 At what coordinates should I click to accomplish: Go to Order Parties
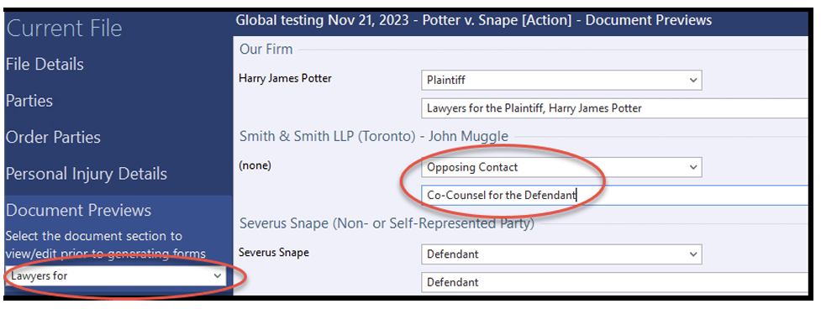pos(53,137)
